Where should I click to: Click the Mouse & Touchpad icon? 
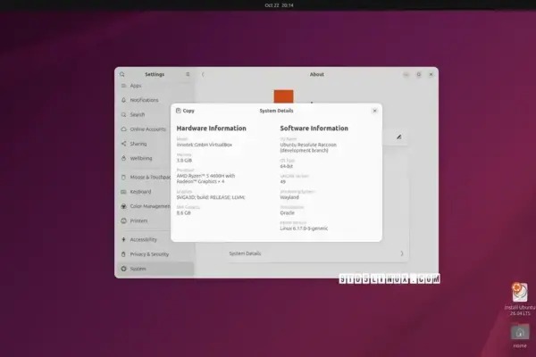click(124, 177)
